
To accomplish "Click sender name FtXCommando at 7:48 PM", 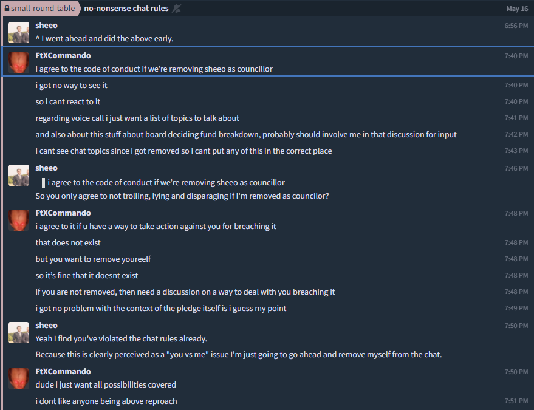I will click(x=63, y=213).
